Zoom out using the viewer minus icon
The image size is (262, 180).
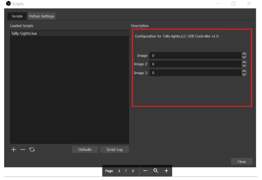click(x=145, y=171)
